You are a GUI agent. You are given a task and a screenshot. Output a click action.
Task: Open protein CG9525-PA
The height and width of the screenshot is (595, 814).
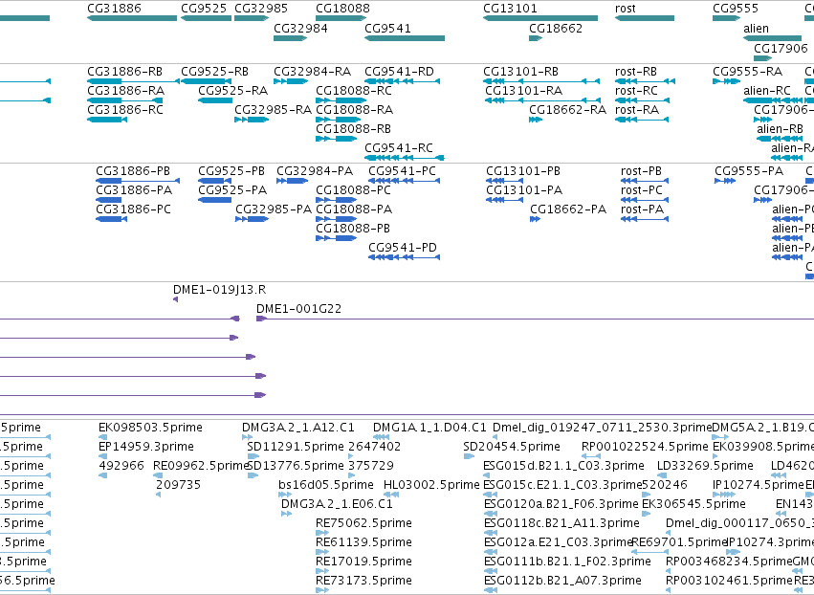[232, 190]
